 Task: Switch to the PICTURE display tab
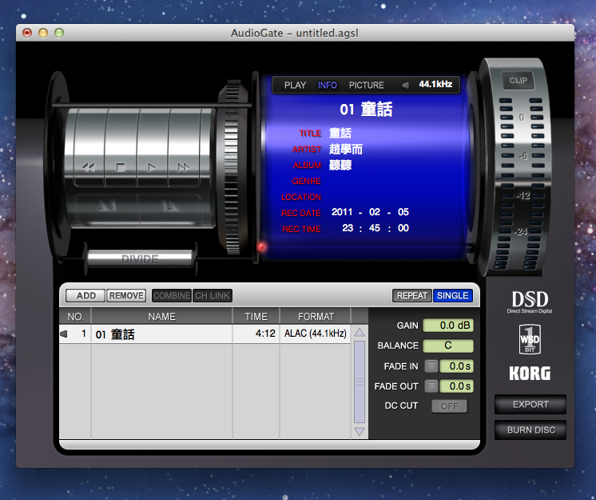pyautogui.click(x=366, y=85)
